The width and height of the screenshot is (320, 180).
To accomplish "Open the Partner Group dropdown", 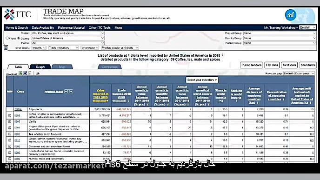I will [x=280, y=43].
